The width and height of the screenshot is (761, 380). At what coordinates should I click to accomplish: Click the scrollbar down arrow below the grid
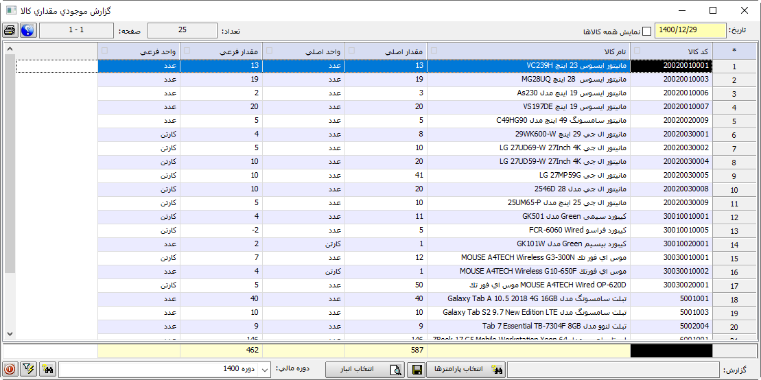[9, 334]
